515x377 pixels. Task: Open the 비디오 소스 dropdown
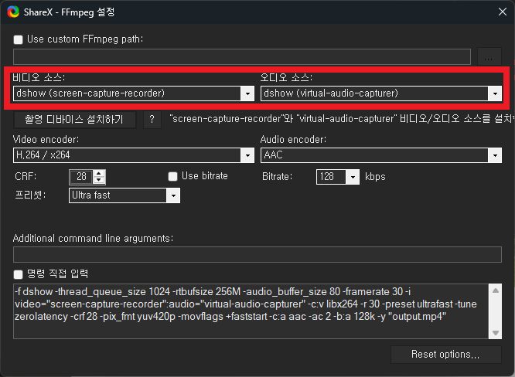coord(134,93)
